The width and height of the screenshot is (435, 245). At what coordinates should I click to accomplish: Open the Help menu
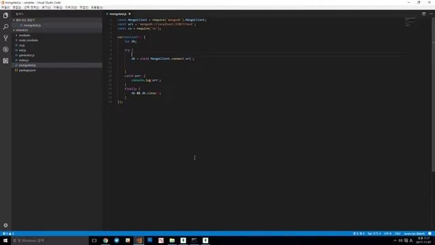tap(97, 7)
